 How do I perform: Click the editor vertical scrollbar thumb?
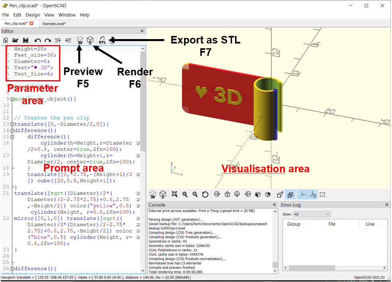pyautogui.click(x=143, y=101)
